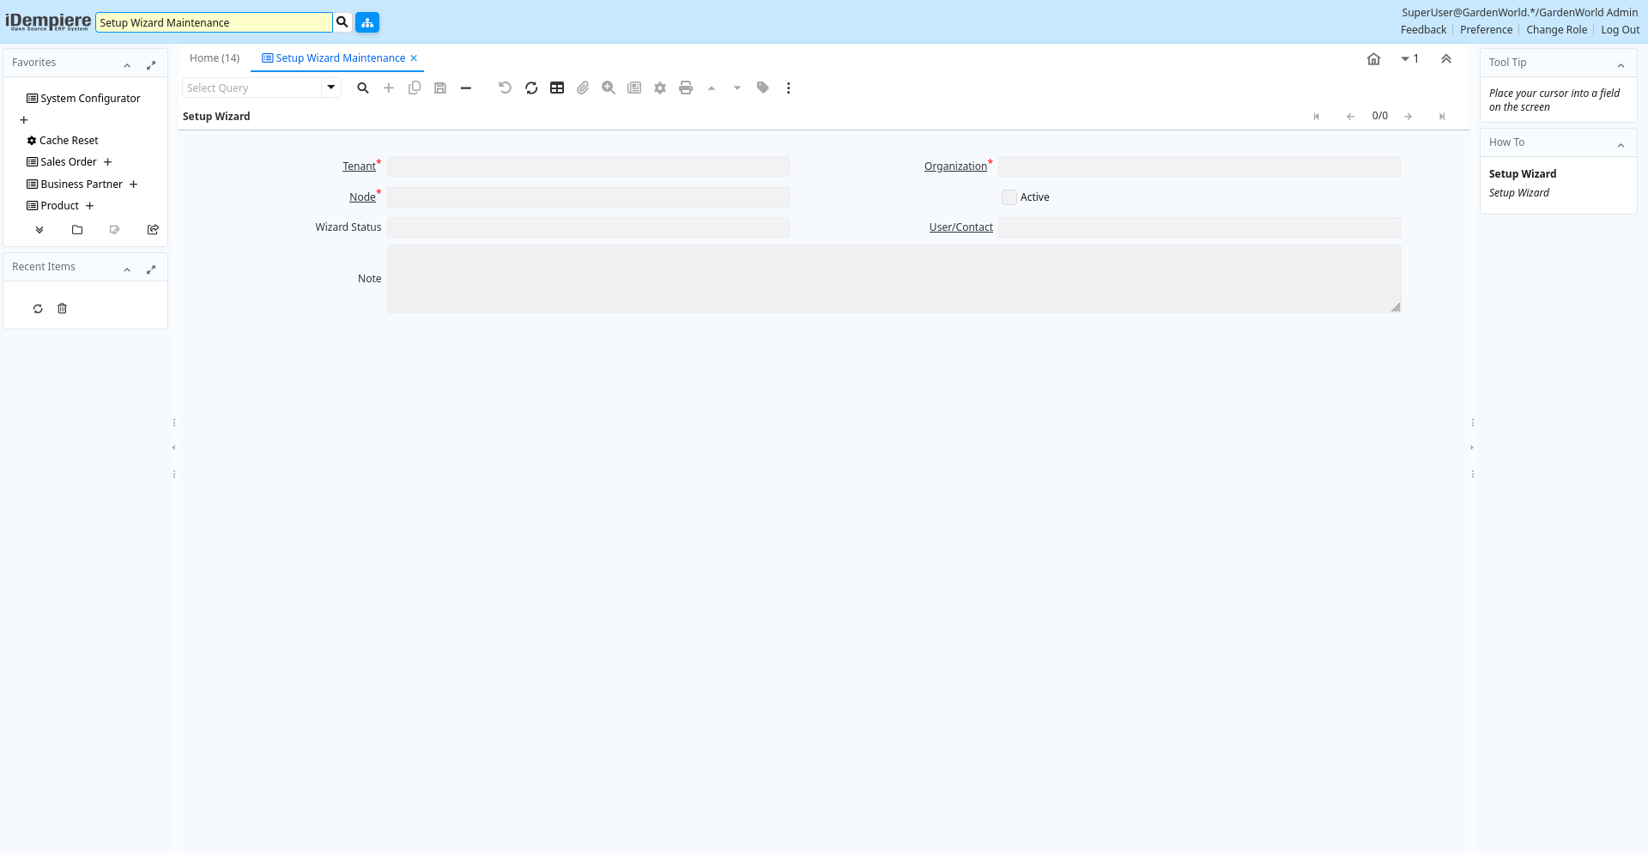This screenshot has height=853, width=1648.
Task: Click the Find Record magnifier icon
Action: coord(363,88)
